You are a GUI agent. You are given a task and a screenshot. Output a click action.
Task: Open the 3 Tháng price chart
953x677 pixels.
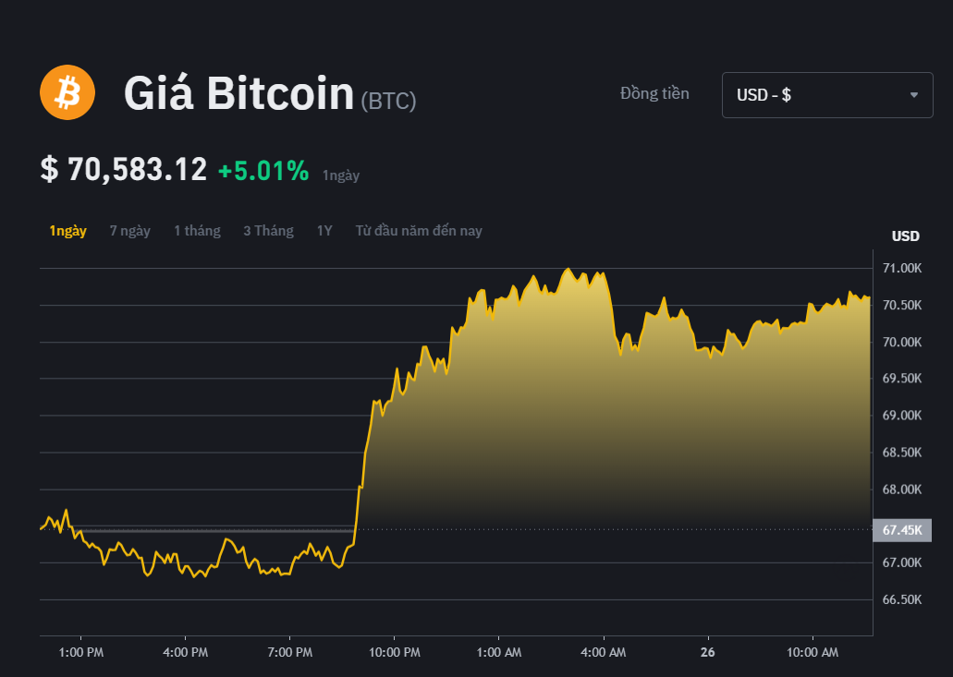tap(268, 230)
